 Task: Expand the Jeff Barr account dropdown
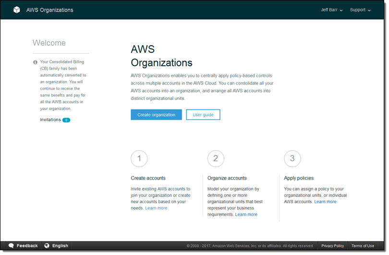(332, 10)
